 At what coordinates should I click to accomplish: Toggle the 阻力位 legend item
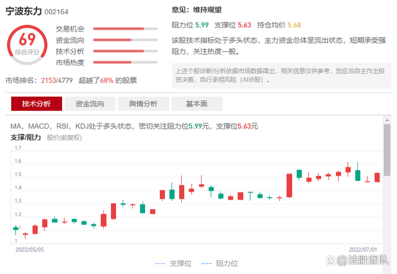point(220,263)
